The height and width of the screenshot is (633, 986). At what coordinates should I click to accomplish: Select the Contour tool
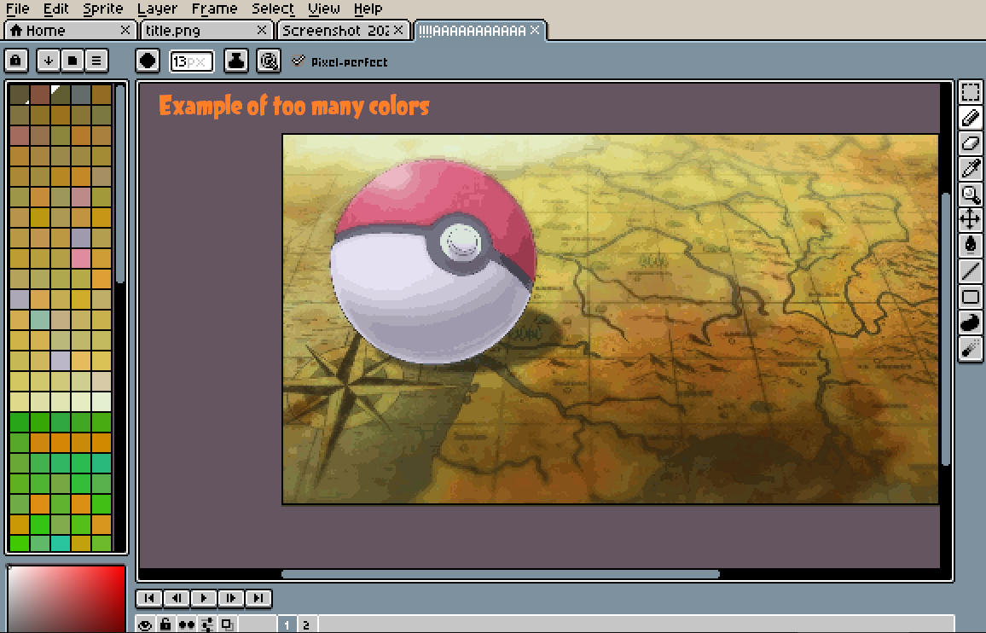[x=971, y=322]
